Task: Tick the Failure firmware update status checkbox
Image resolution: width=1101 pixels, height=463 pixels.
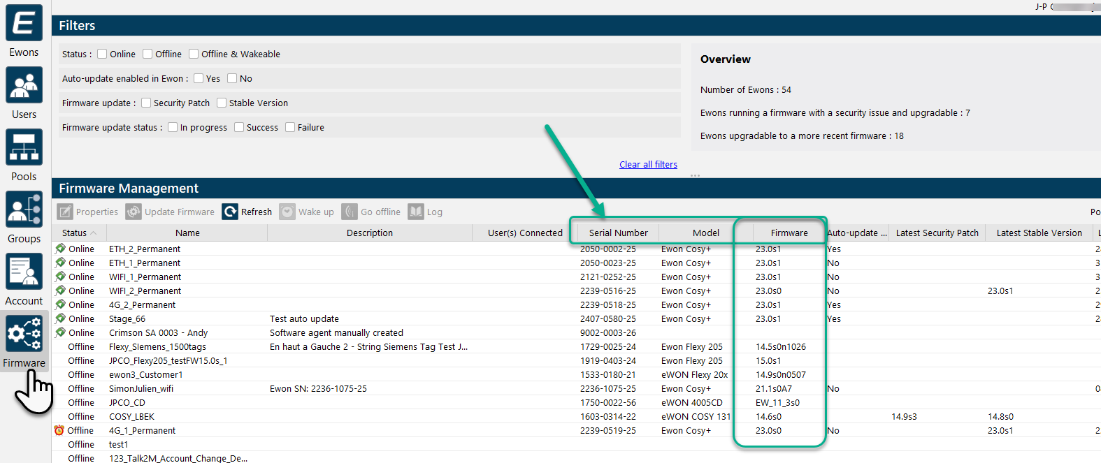Action: click(290, 127)
